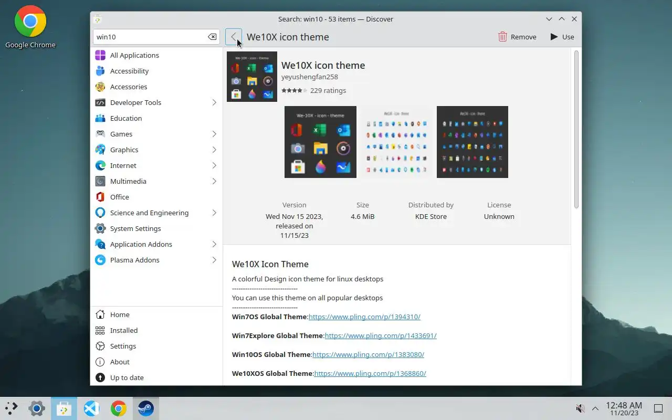672x420 pixels.
Task: View the light icon grid screenshot
Action: click(396, 142)
